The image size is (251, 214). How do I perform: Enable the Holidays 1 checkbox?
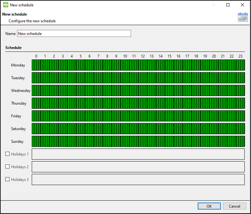click(x=8, y=154)
